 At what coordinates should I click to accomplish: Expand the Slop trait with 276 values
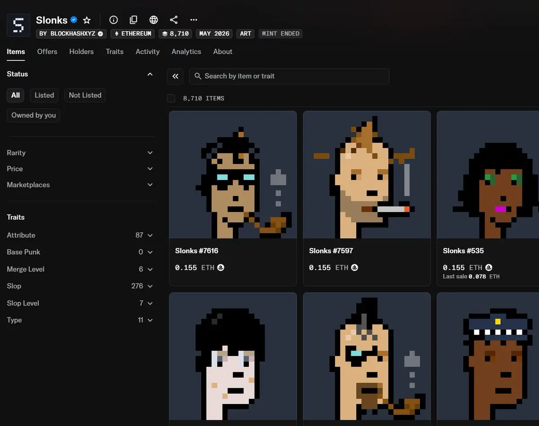[x=80, y=286]
